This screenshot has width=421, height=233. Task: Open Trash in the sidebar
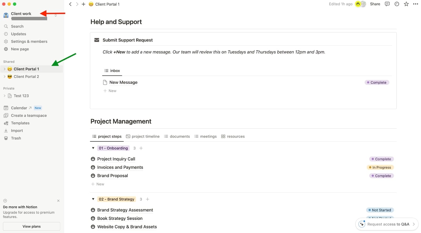point(16,138)
